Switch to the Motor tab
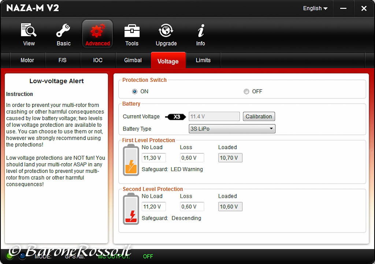Image resolution: width=375 pixels, height=264 pixels. pos(27,60)
